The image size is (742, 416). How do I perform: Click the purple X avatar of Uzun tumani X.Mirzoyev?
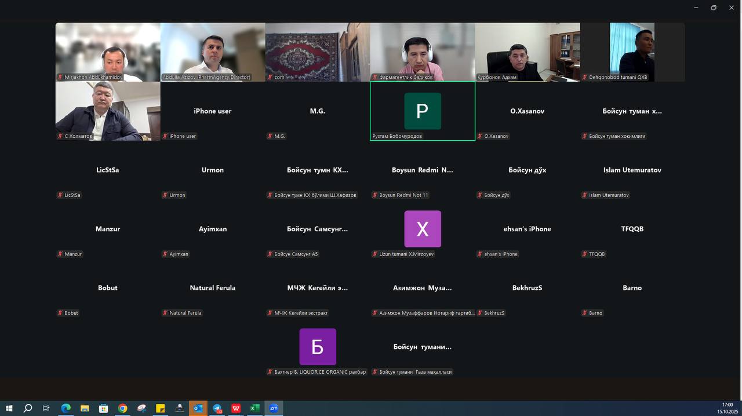click(422, 228)
